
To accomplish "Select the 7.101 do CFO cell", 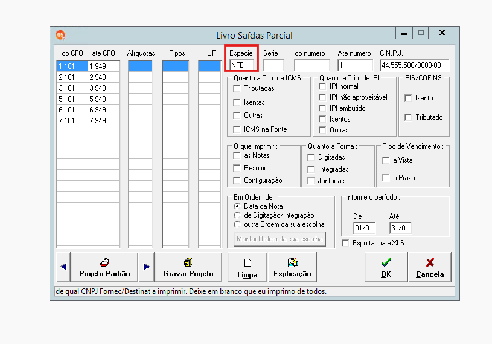I will [x=72, y=121].
